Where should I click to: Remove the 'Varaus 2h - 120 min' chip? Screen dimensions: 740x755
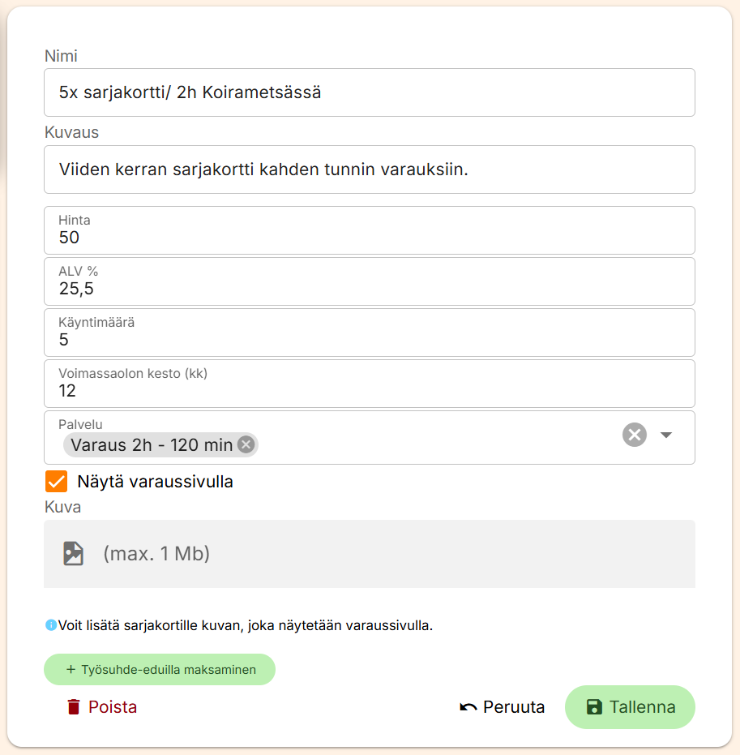[246, 444]
